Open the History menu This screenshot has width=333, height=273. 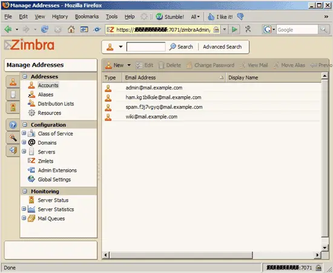(60, 16)
